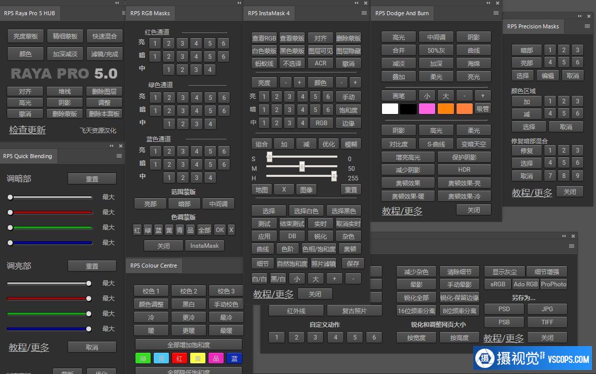
Task: Click 蚂蚁线 marching ants button
Action: (x=264, y=63)
